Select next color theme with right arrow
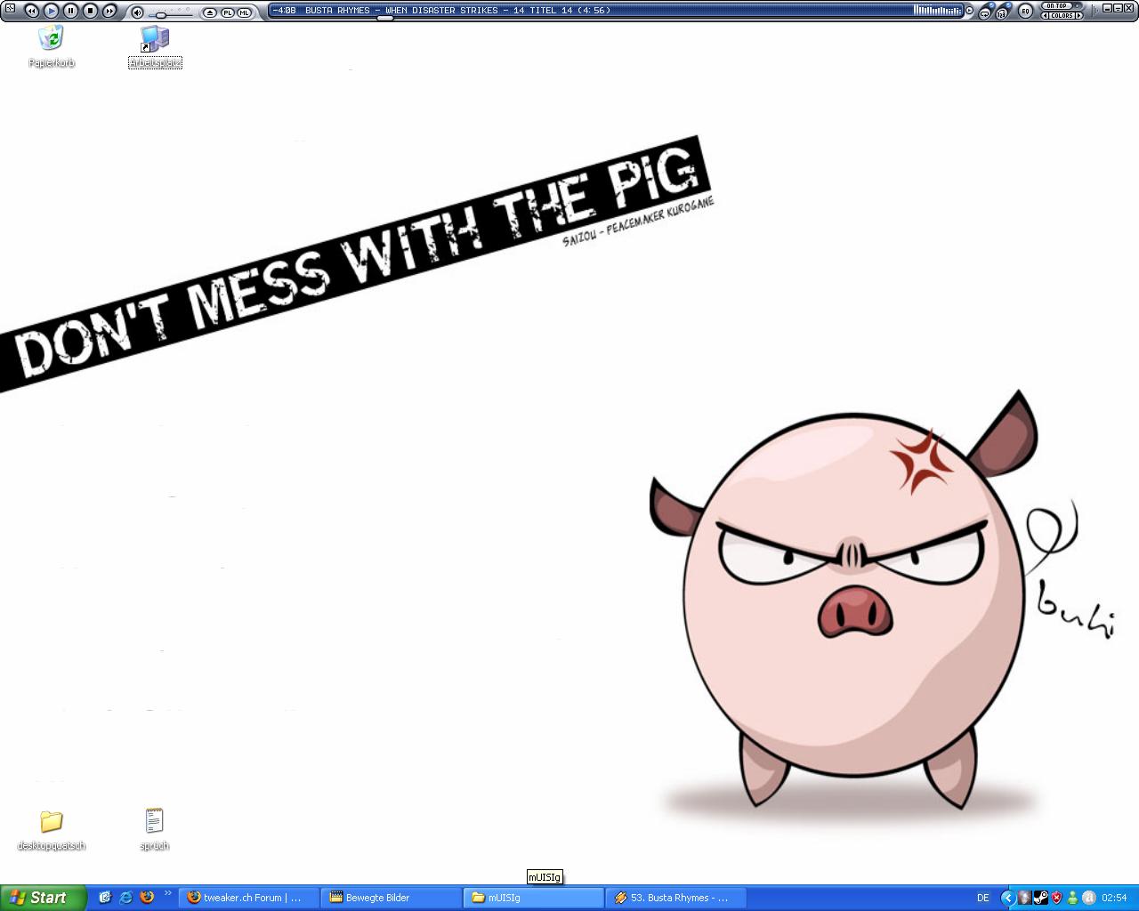The image size is (1139, 911). 1079,15
